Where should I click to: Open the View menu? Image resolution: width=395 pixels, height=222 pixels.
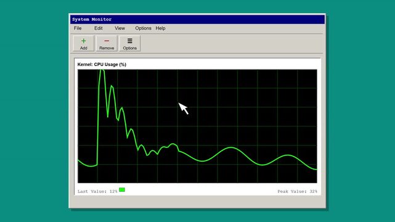tap(120, 28)
